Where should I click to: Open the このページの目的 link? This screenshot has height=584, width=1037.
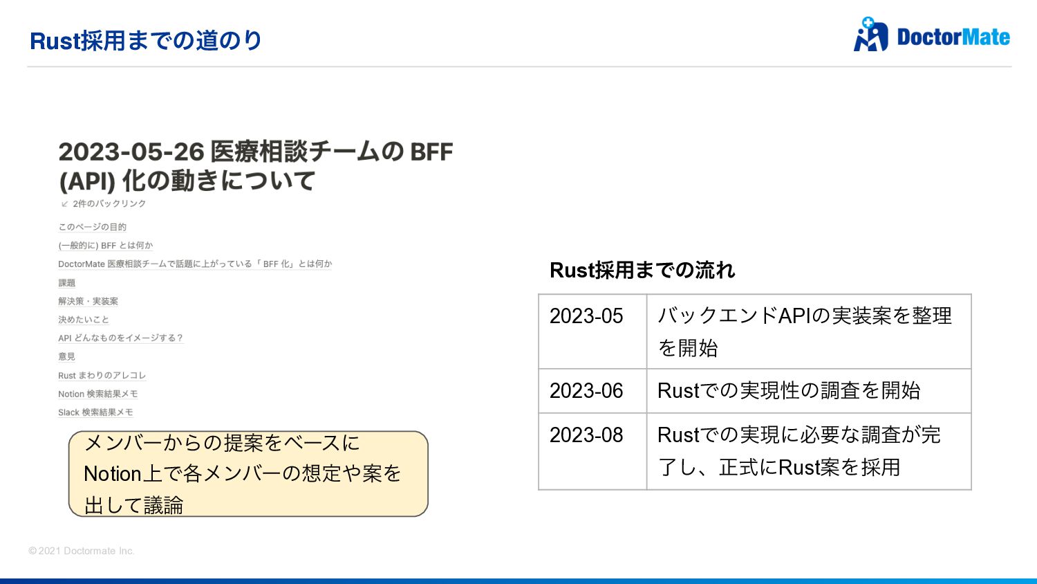(x=92, y=227)
